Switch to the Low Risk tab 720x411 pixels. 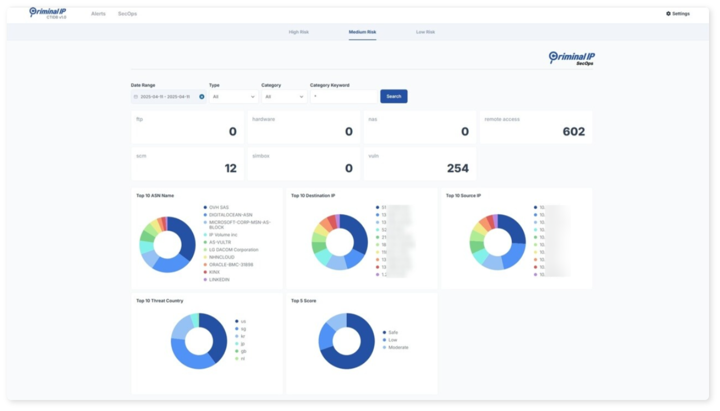(425, 32)
